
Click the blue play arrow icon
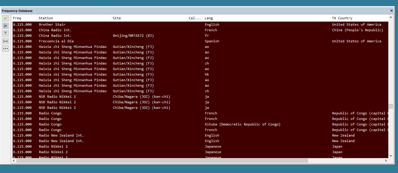point(6,26)
